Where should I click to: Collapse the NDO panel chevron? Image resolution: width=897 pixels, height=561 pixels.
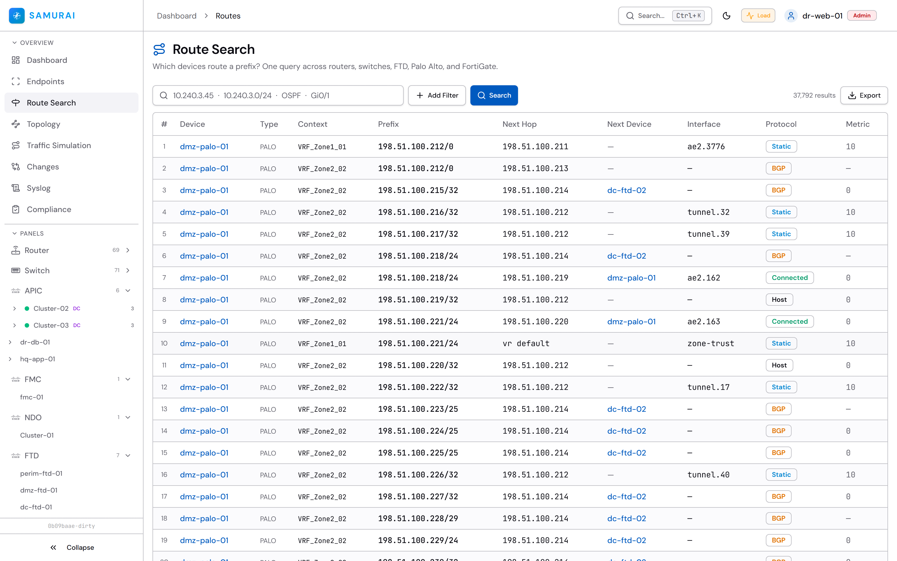(128, 417)
